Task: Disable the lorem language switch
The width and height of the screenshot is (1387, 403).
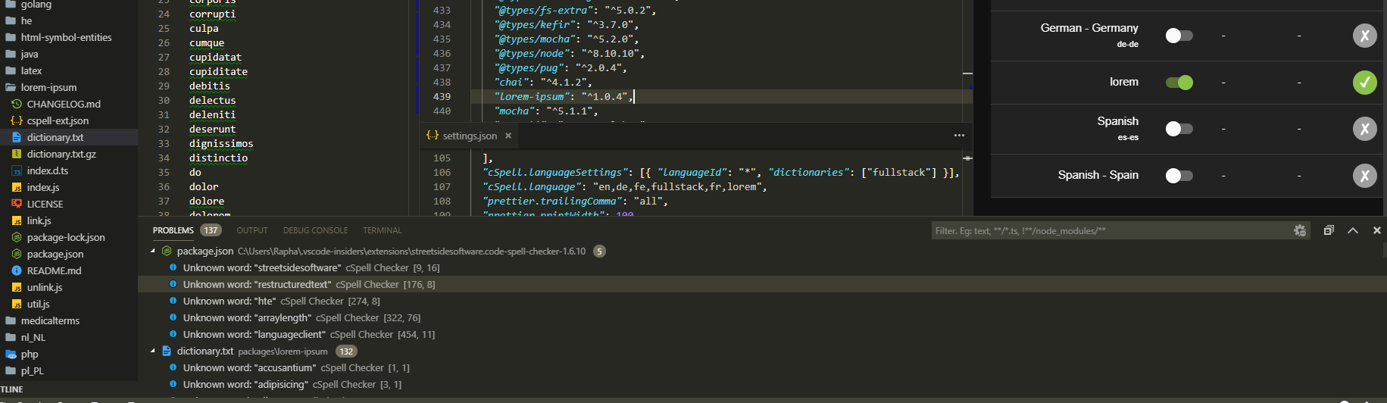Action: (x=1179, y=83)
